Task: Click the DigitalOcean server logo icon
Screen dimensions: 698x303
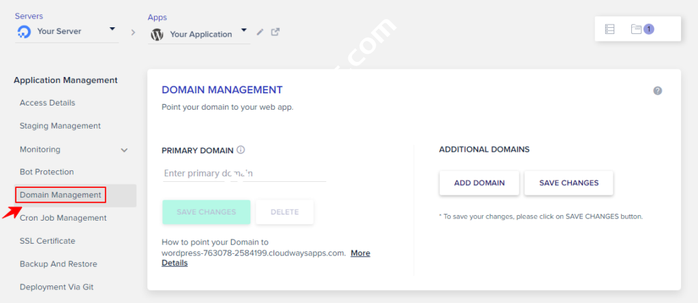Action: click(25, 33)
